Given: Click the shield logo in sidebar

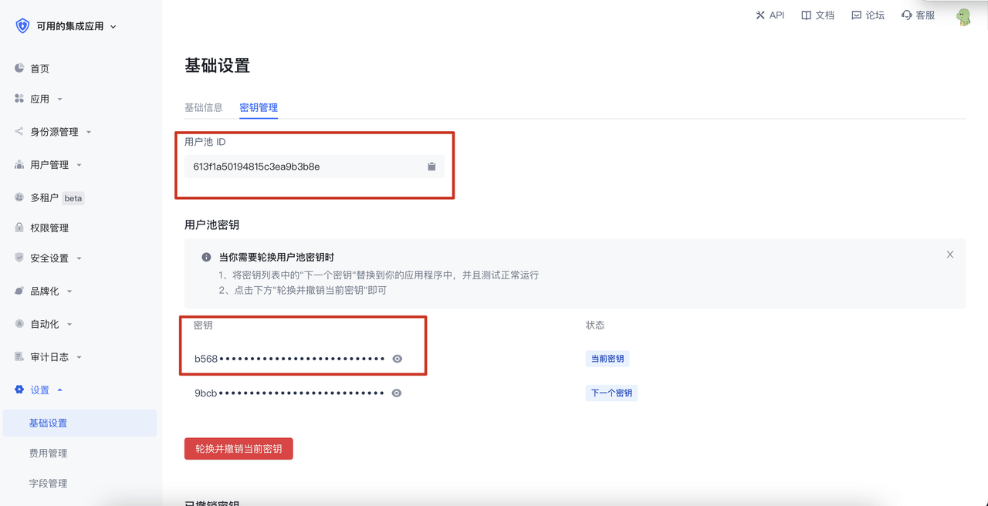Looking at the screenshot, I should (x=22, y=26).
